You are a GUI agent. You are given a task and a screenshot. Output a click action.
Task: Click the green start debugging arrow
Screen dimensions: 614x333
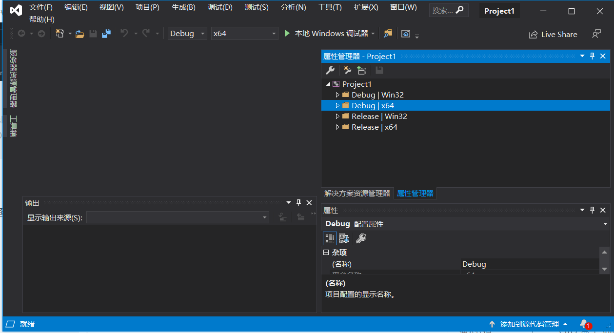287,34
